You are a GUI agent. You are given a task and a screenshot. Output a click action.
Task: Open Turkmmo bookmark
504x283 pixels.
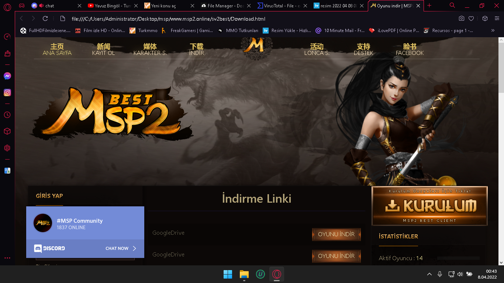(144, 31)
